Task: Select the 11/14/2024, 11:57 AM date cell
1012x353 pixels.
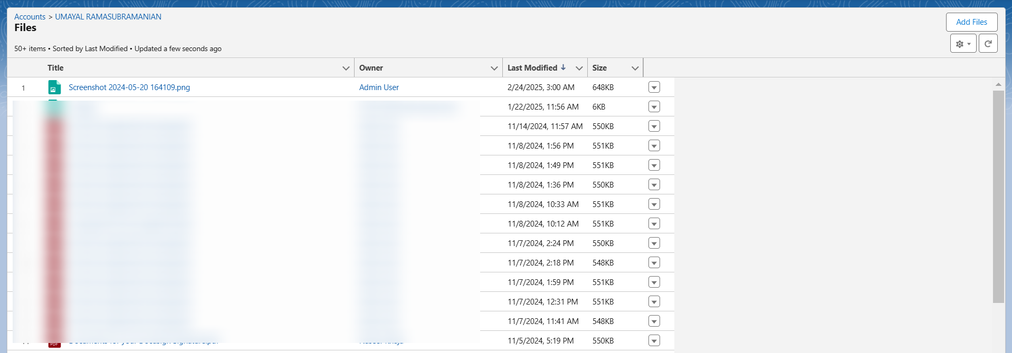Action: [x=545, y=126]
